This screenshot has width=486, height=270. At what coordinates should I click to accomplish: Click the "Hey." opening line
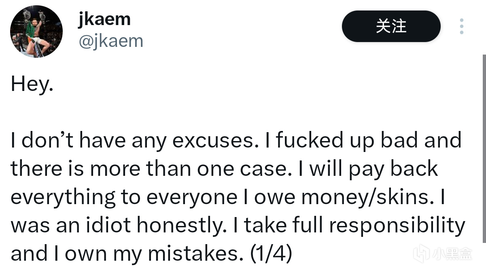(x=32, y=84)
